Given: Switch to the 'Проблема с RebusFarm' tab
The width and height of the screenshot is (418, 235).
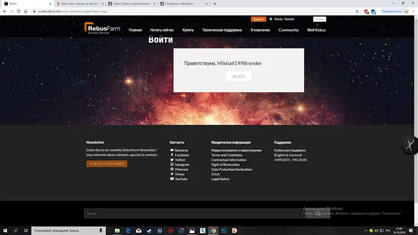Looking at the screenshot, I should pos(184,4).
